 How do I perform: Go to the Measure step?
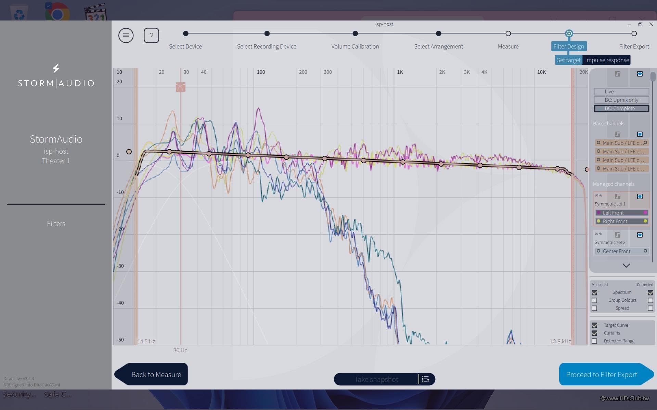pyautogui.click(x=508, y=33)
